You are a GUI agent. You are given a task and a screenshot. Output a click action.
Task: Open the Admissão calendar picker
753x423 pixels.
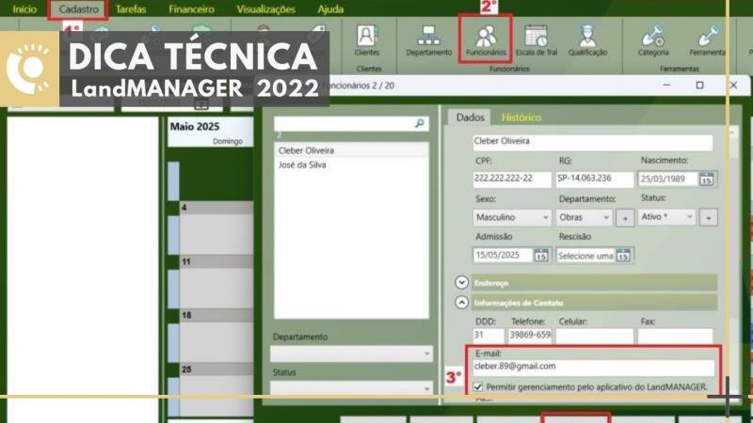[541, 255]
